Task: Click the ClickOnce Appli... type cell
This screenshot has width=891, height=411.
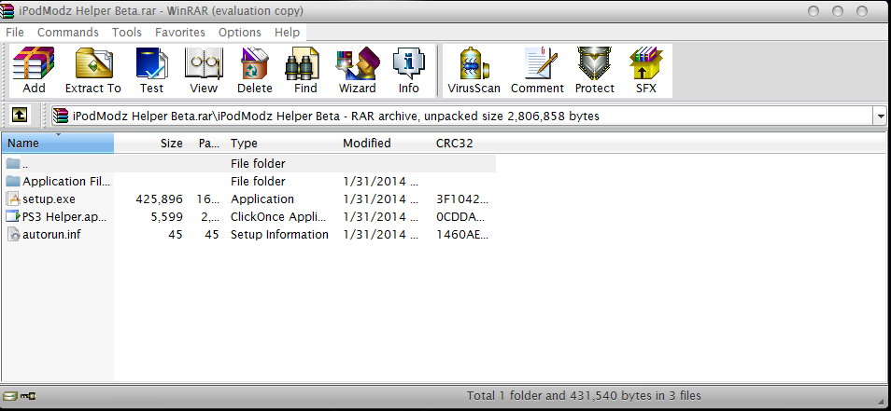Action: tap(279, 216)
